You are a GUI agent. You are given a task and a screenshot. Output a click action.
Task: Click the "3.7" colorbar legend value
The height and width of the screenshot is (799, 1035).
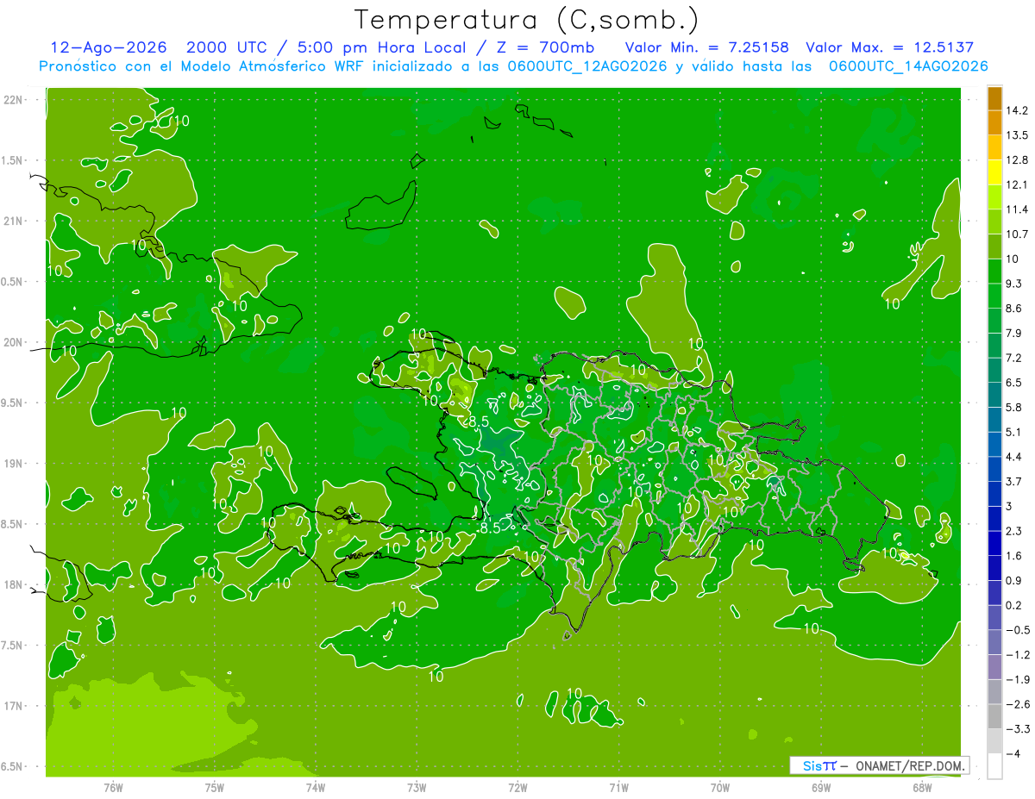pyautogui.click(x=1014, y=481)
